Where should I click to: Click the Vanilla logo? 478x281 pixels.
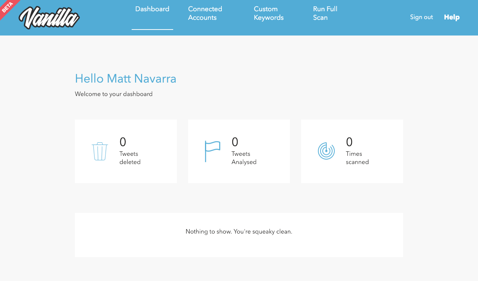pyautogui.click(x=49, y=18)
